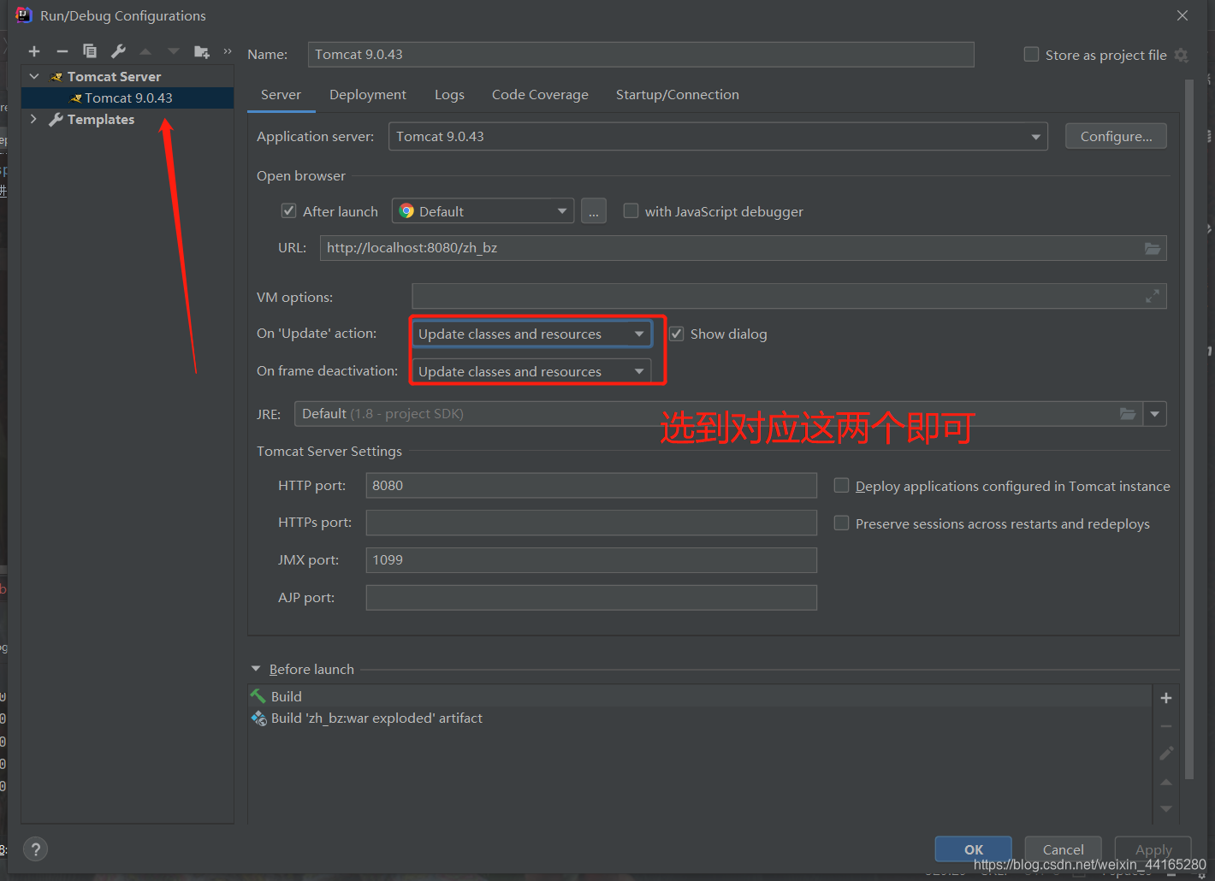The width and height of the screenshot is (1215, 881).
Task: Switch to the Deployment tab
Action: [368, 95]
